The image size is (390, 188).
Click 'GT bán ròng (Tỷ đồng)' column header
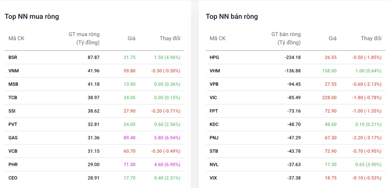click(x=286, y=38)
